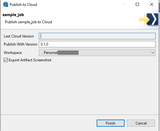Click the Publish With Version label
The width and height of the screenshot is (160, 131).
[21, 44]
